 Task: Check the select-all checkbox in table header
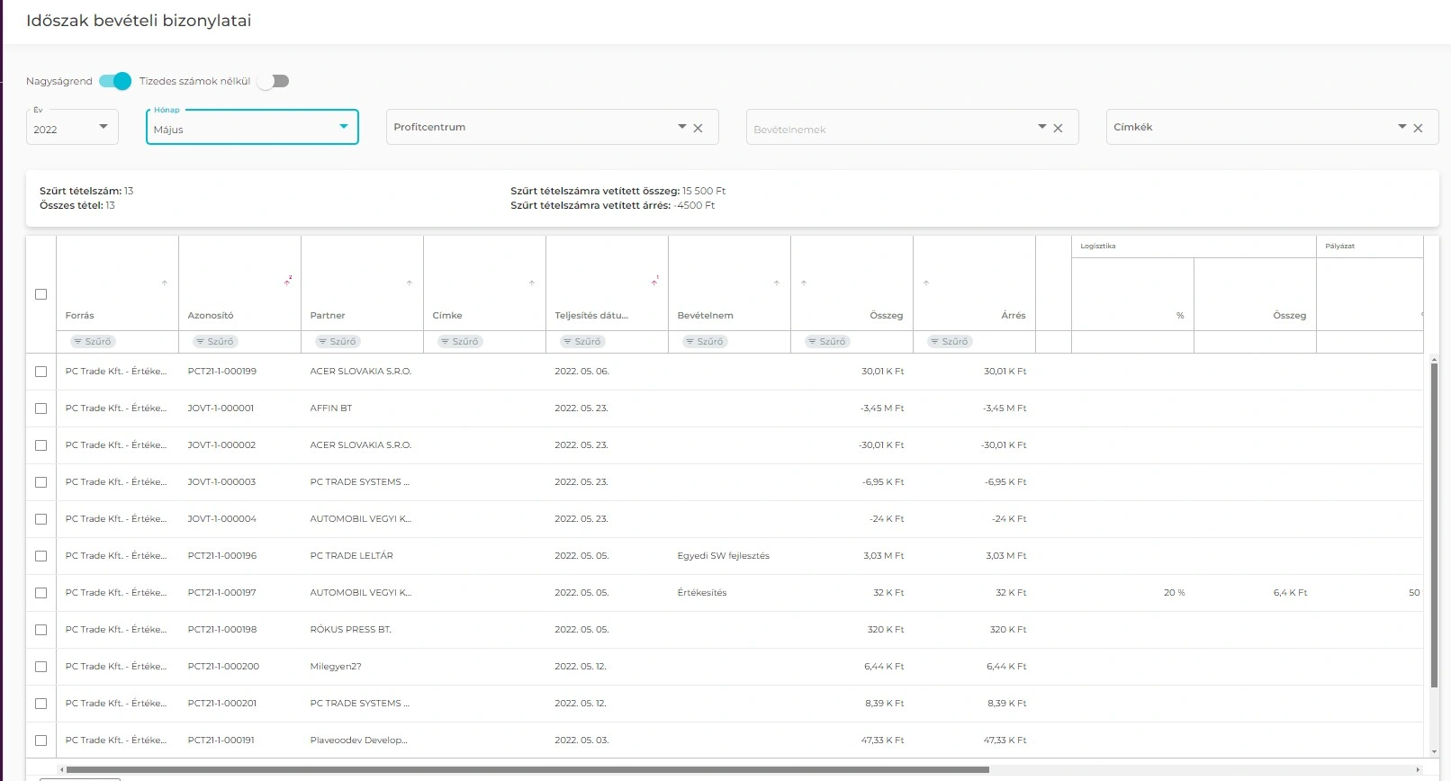(x=41, y=294)
